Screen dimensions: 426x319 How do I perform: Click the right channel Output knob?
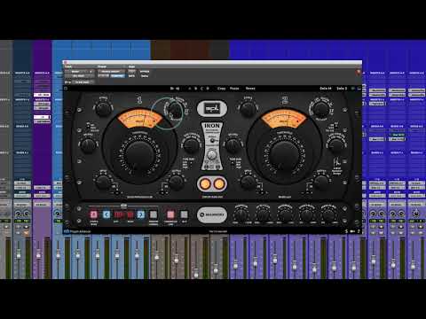click(320, 182)
